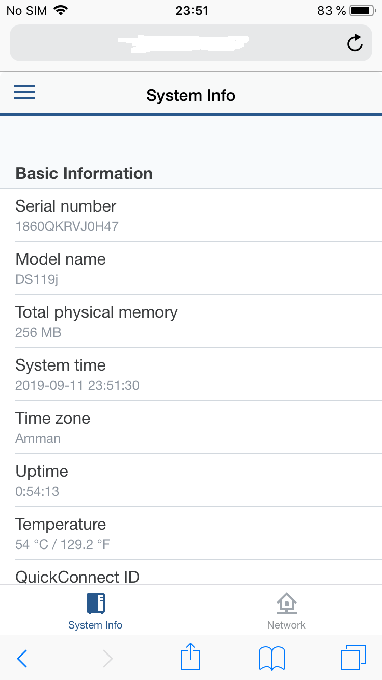Show all open Safari tabs

click(352, 658)
